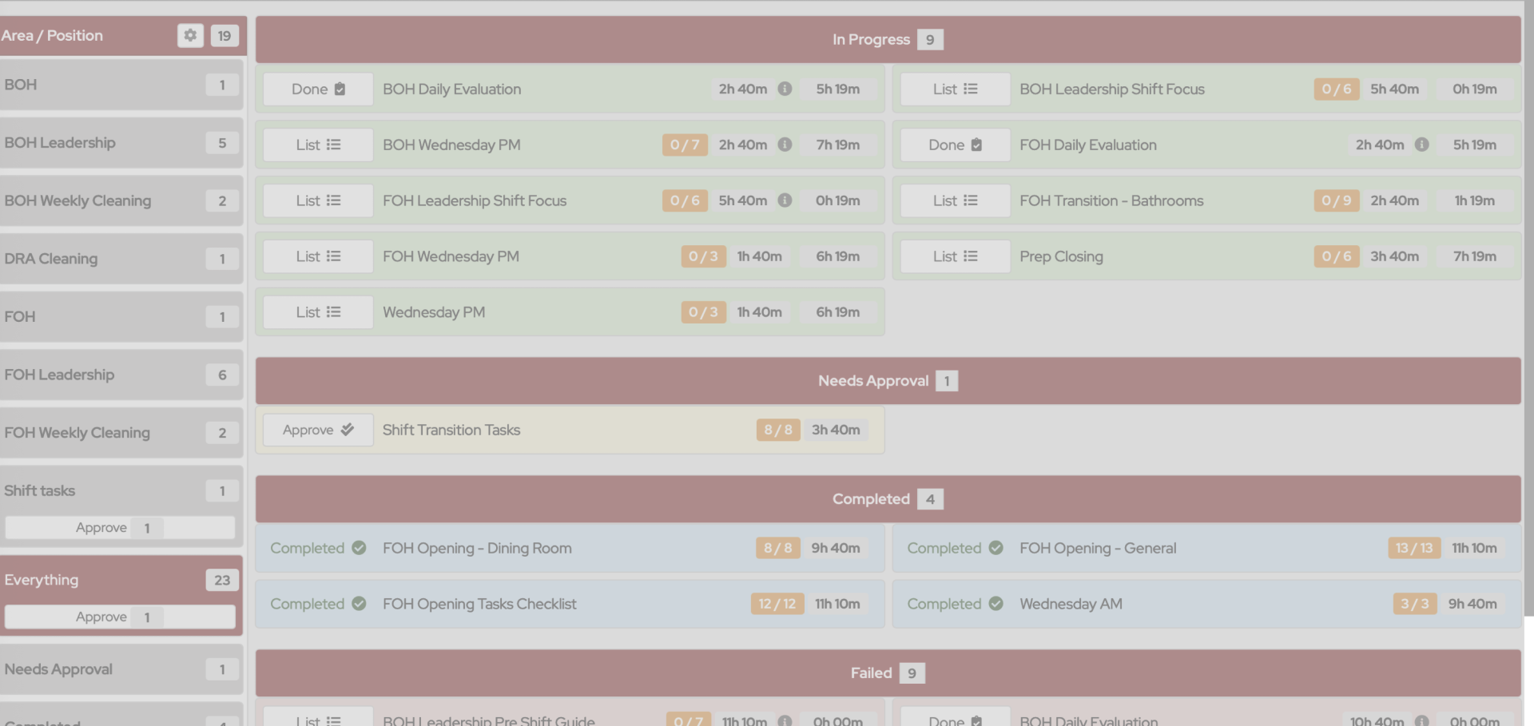Screen dimensions: 1534x726
Task: Open the Area / Position settings gear
Action: (190, 35)
